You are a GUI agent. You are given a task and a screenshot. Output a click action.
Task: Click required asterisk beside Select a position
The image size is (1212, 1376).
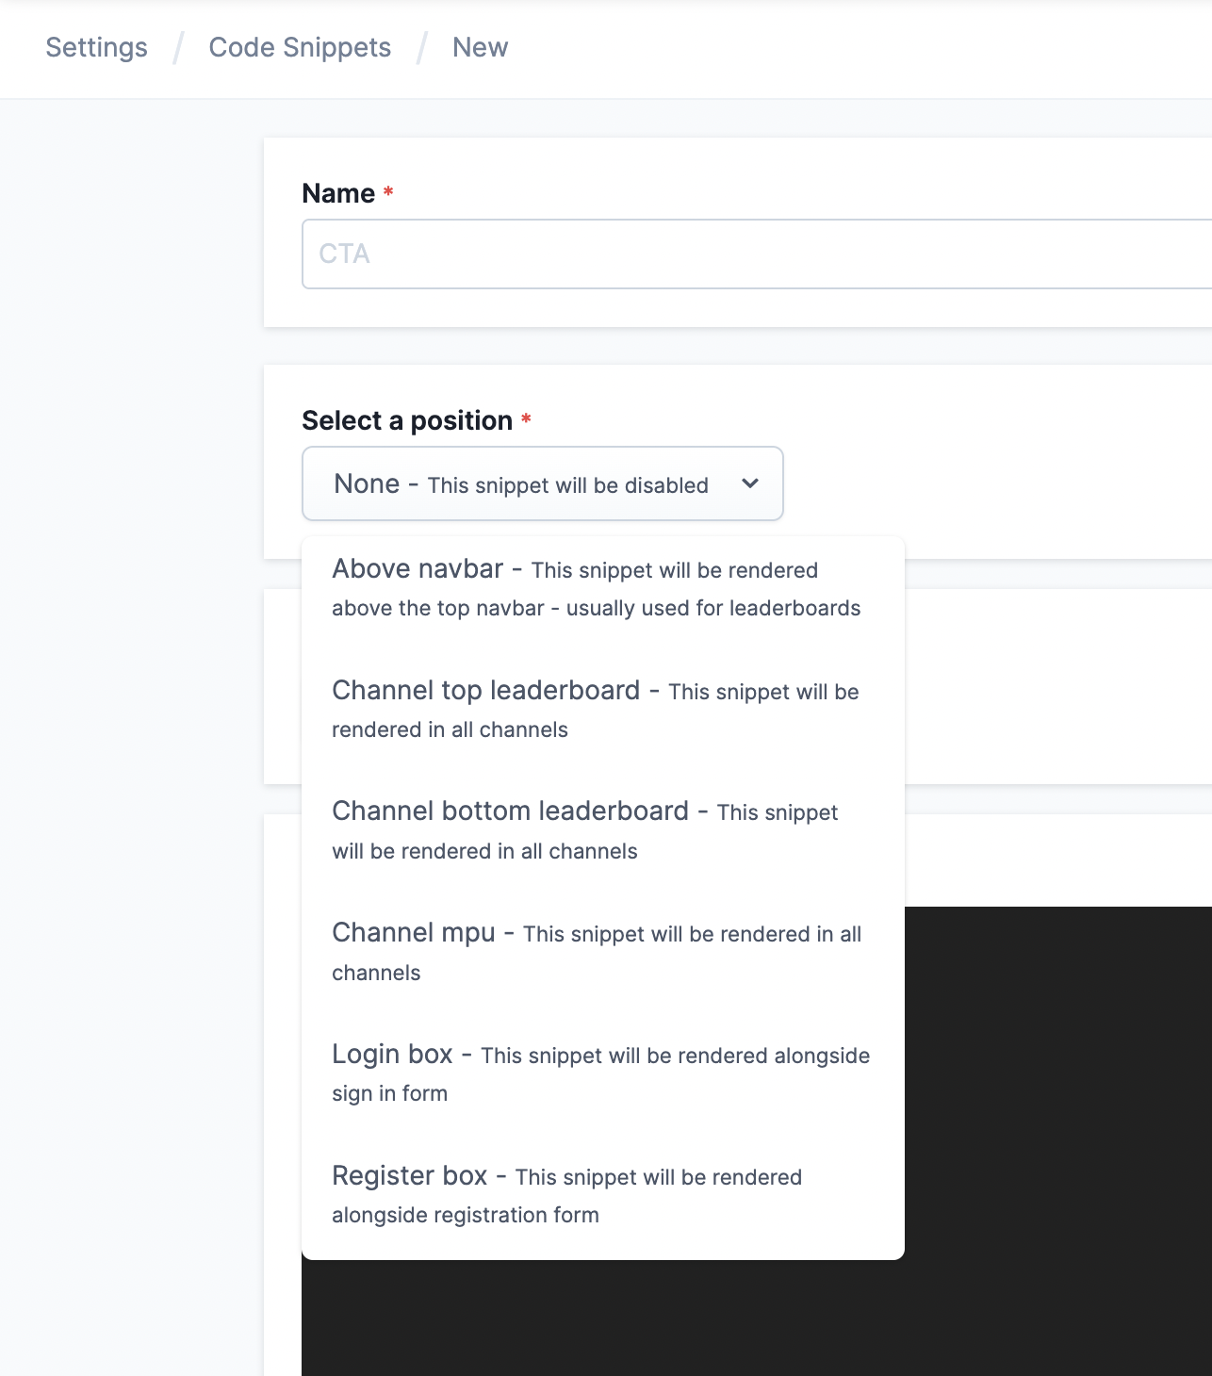(526, 418)
